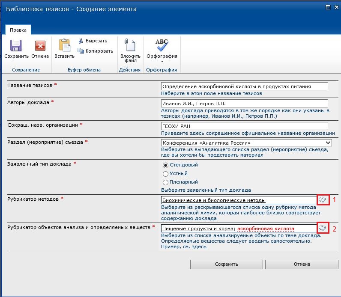The height and width of the screenshot is (297, 341).
Task: Click the 'Биохимические и биологические методы' tag
Action: [x=214, y=200]
